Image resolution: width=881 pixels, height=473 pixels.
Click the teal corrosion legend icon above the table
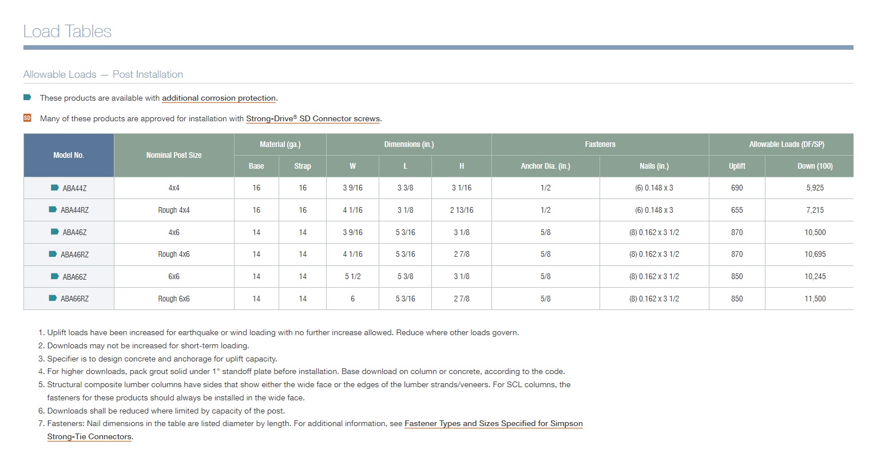[27, 98]
